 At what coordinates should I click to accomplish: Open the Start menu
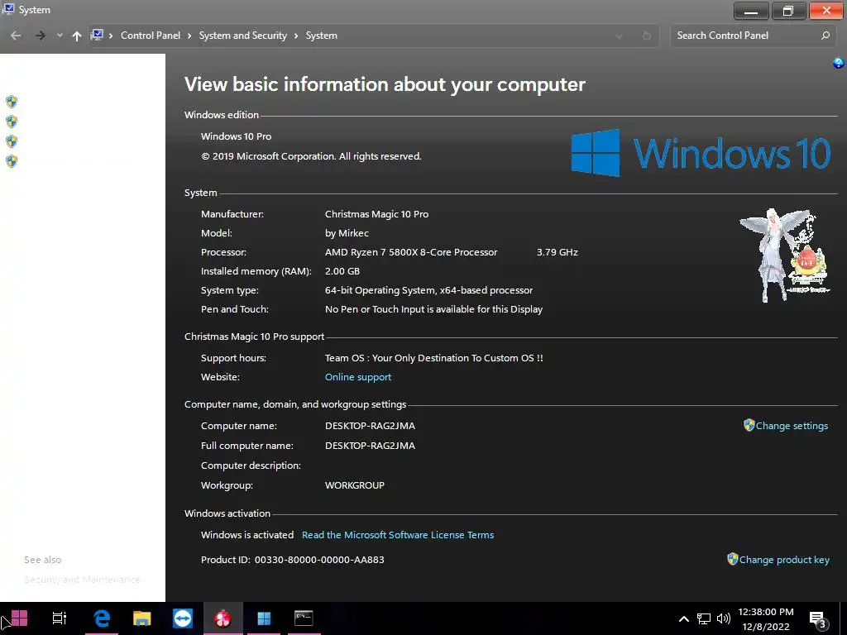[19, 618]
